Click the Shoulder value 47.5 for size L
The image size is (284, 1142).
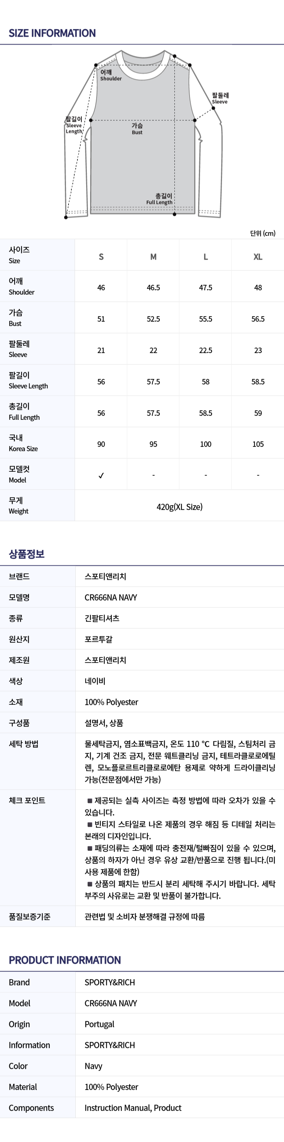(x=205, y=288)
